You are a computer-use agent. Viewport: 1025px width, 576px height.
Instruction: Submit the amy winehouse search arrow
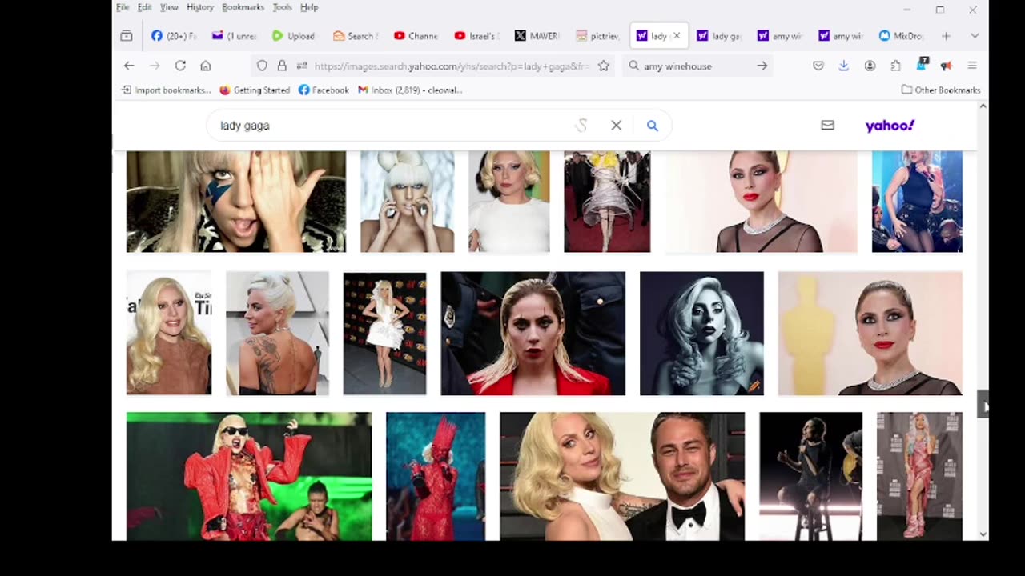[x=762, y=66]
